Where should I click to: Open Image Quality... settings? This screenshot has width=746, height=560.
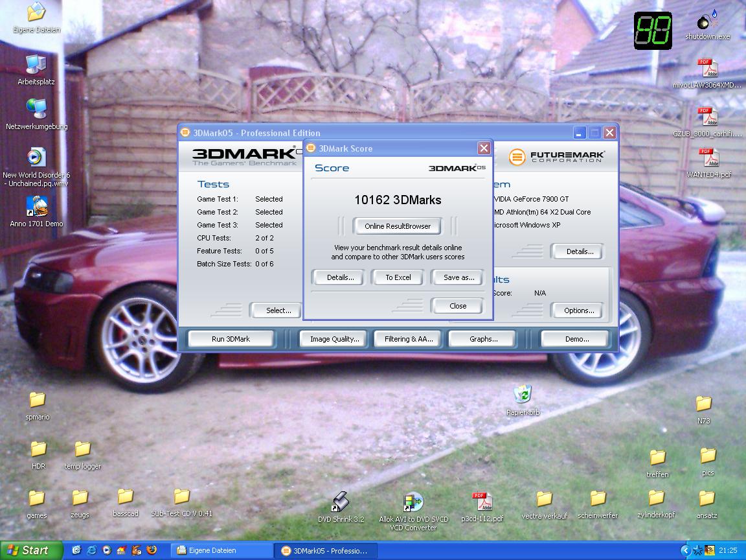pyautogui.click(x=334, y=339)
